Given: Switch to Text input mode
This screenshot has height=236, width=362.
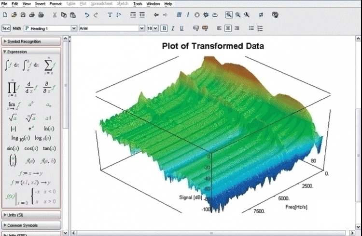Looking at the screenshot, I should pyautogui.click(x=6, y=28).
